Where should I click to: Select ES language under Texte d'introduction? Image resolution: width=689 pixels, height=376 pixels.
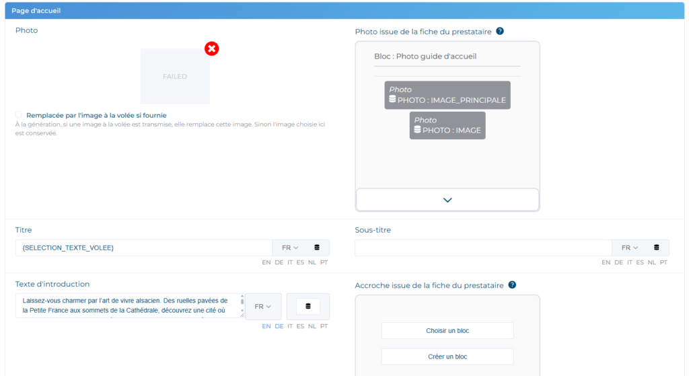[300, 326]
